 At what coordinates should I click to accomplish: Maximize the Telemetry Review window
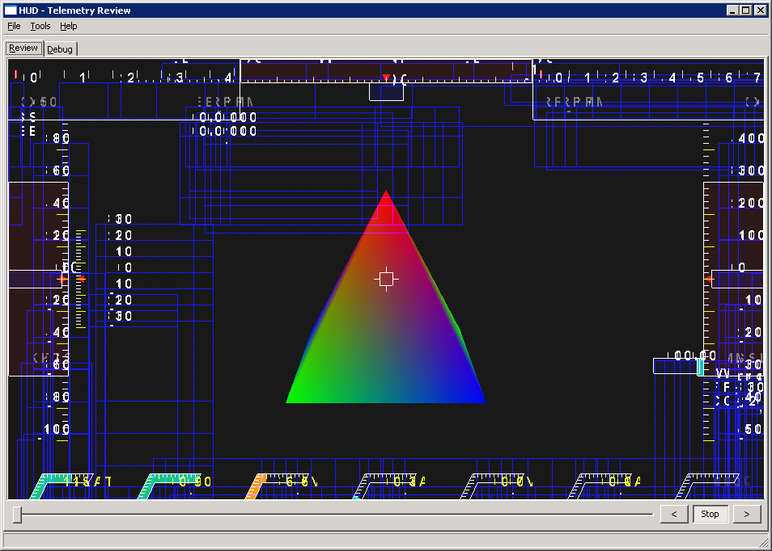[746, 11]
